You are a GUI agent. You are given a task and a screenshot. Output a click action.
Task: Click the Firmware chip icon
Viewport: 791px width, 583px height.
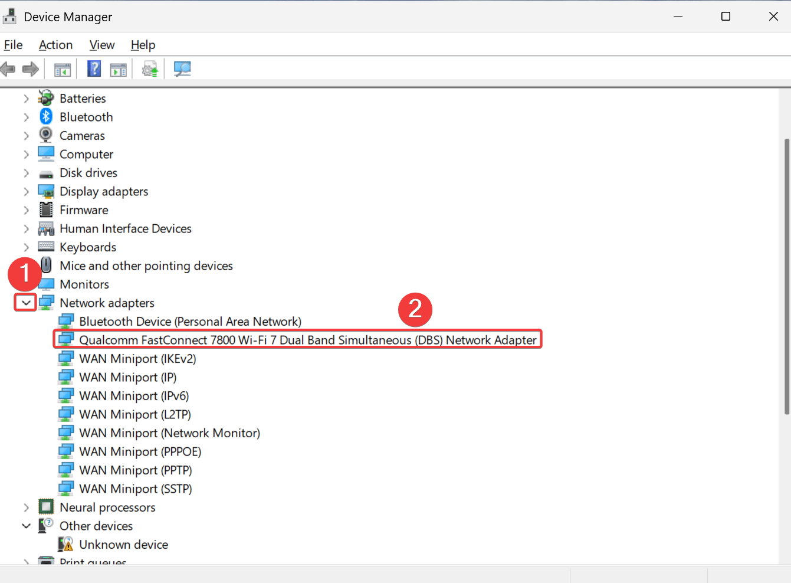click(x=46, y=209)
